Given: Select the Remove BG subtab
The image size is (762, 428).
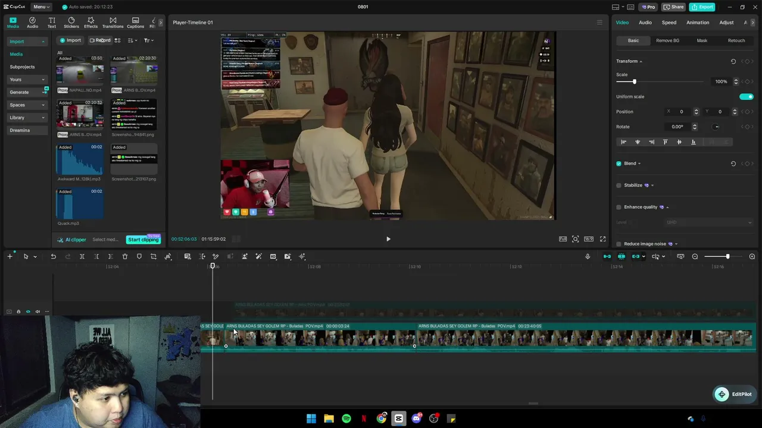Looking at the screenshot, I should [x=667, y=40].
